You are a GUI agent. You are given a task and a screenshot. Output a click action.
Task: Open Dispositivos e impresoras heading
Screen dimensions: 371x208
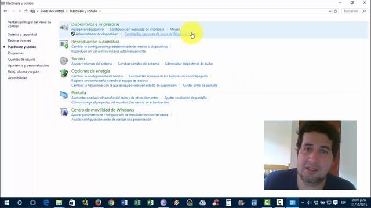[x=95, y=24]
